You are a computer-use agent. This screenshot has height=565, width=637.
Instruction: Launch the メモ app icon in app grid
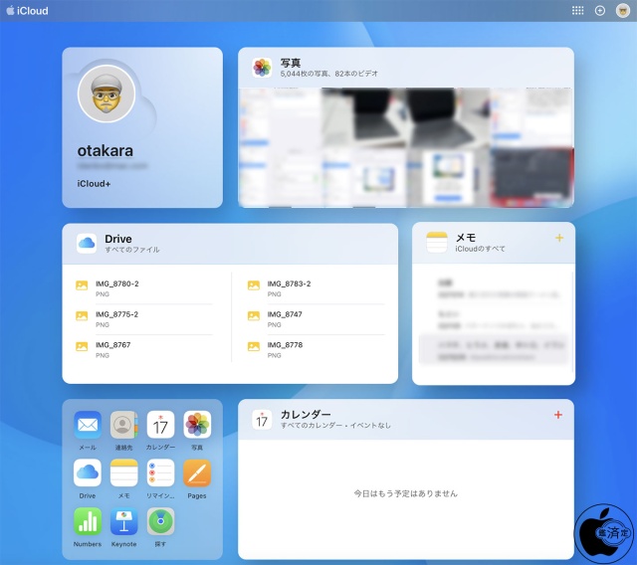click(x=123, y=472)
